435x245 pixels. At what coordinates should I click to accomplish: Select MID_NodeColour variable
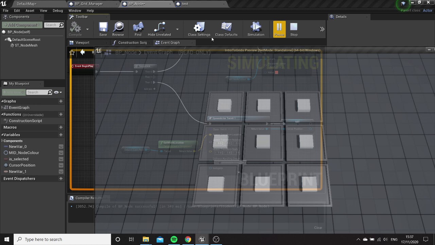point(24,153)
